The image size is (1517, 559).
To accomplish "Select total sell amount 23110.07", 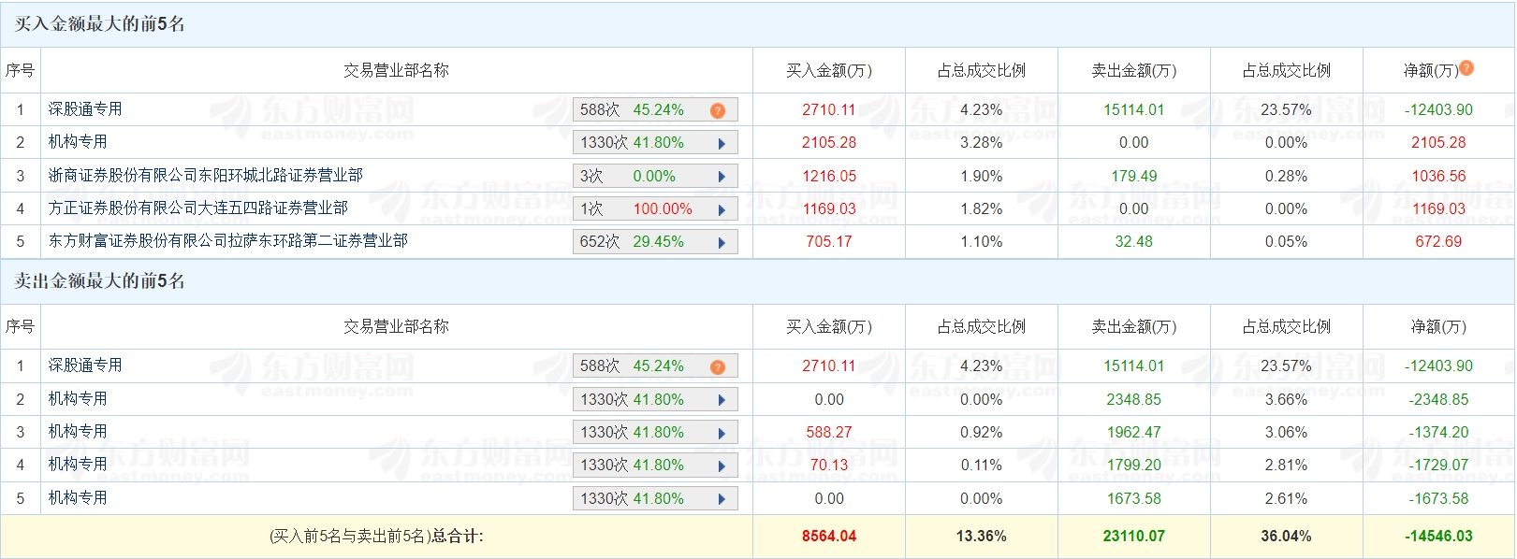I will click(x=1134, y=537).
